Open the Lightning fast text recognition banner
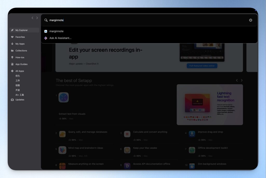The height and width of the screenshot is (178, 266). pyautogui.click(x=210, y=105)
